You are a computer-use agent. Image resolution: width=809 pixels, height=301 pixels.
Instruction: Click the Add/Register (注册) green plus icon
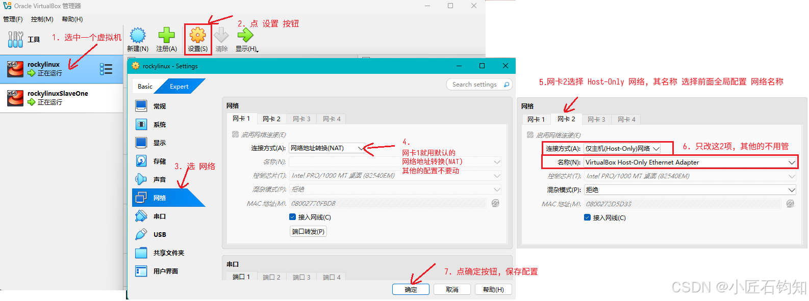(x=166, y=36)
